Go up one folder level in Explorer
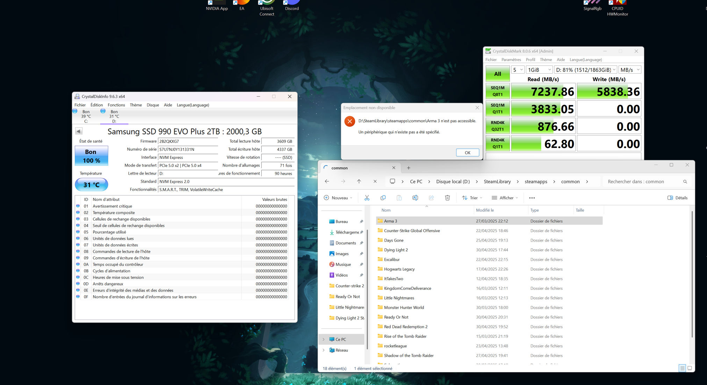The height and width of the screenshot is (385, 707). [x=359, y=182]
